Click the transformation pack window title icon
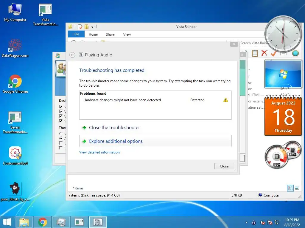The height and width of the screenshot is (228, 305). click(x=57, y=56)
